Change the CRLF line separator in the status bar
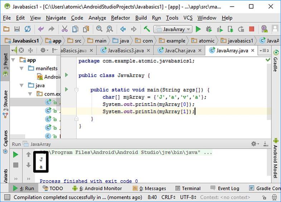The width and height of the screenshot is (281, 202). [x=168, y=197]
